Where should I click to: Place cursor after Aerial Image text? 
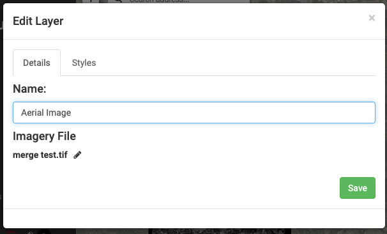click(x=72, y=113)
